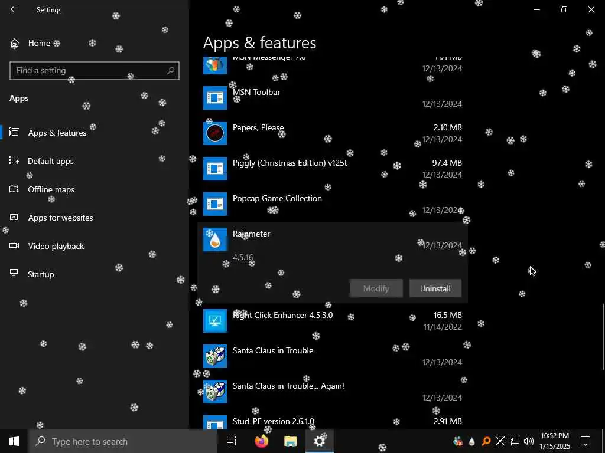Click the MSN Toolbar app icon
This screenshot has width=605, height=453.
(x=215, y=98)
